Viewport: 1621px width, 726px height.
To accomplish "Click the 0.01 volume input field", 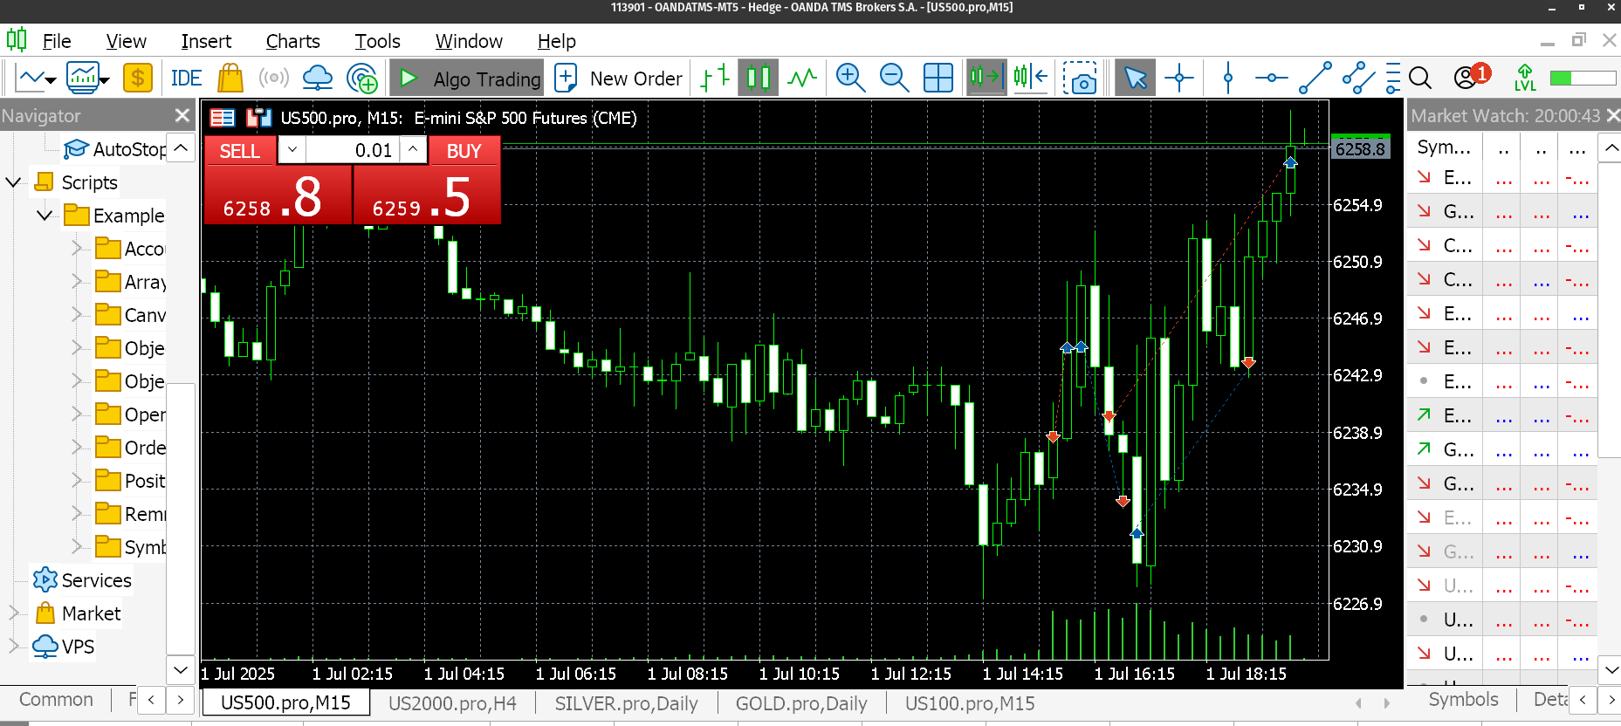I will tap(353, 150).
